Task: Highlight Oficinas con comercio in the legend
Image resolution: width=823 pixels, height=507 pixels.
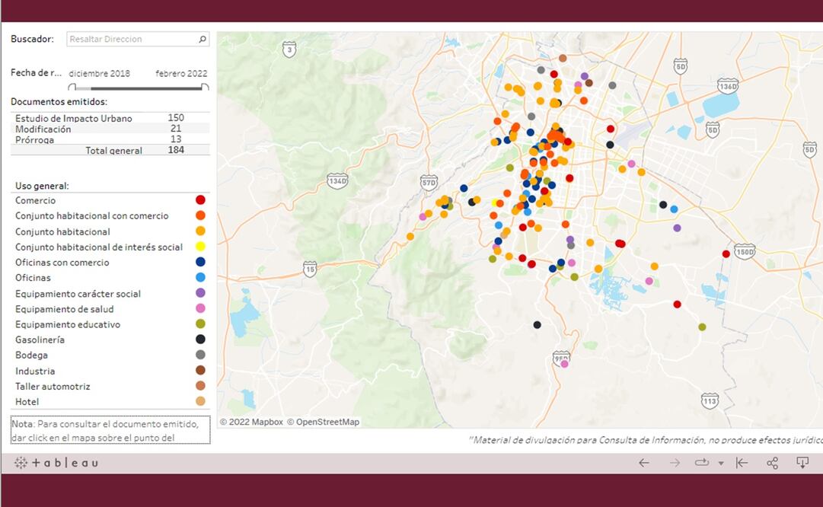Action: [x=62, y=263]
